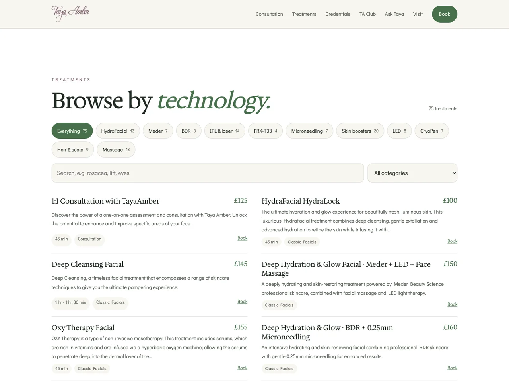The height and width of the screenshot is (381, 509).
Task: Open the All categories dropdown
Action: pyautogui.click(x=412, y=173)
